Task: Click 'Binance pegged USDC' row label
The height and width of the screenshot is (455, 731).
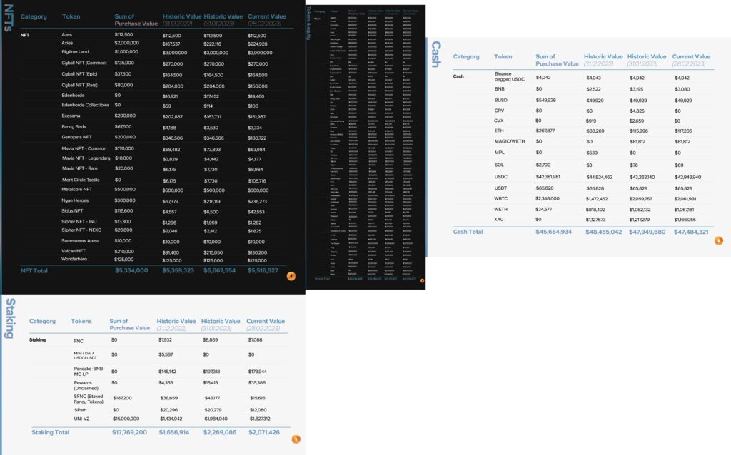Action: [510, 76]
